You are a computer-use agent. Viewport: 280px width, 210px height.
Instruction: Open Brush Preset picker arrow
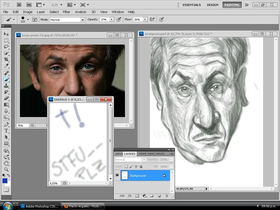coord(28,19)
